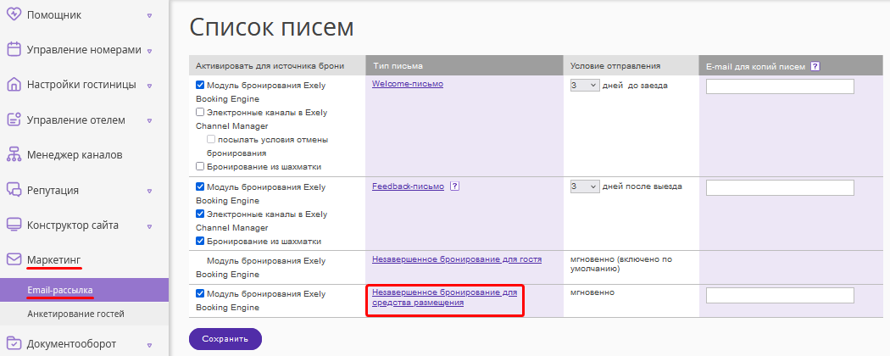
Task: Click the Сохранить button
Action: pos(225,339)
